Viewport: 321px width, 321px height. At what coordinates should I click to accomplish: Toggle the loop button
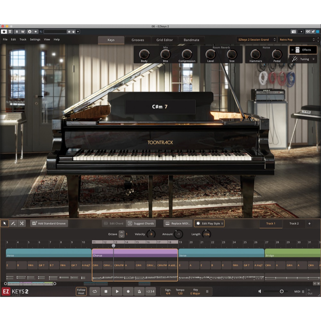click(95, 291)
